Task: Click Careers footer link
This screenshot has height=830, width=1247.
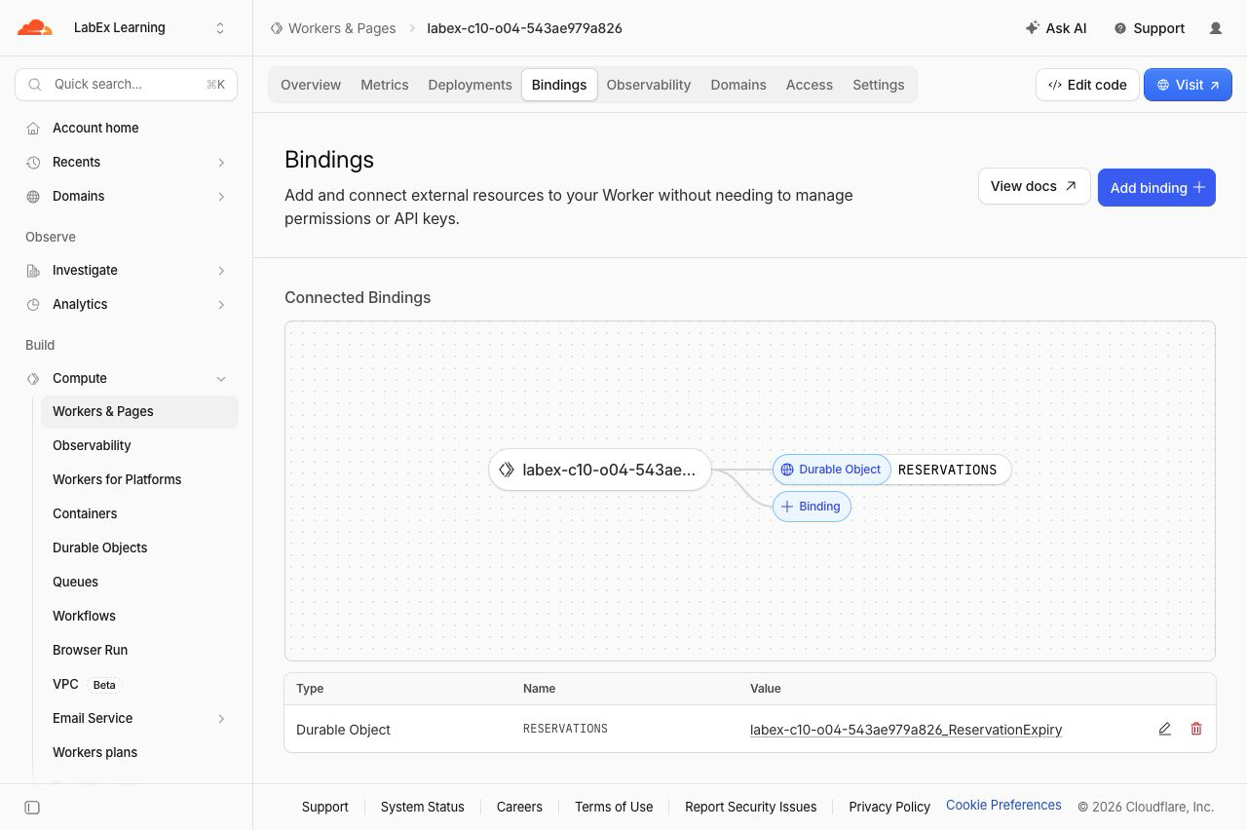Action: click(519, 807)
